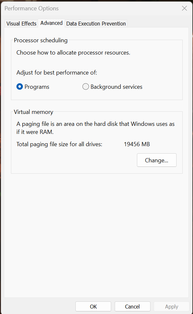
Task: Click the paging file description paragraph
Action: coord(95,128)
